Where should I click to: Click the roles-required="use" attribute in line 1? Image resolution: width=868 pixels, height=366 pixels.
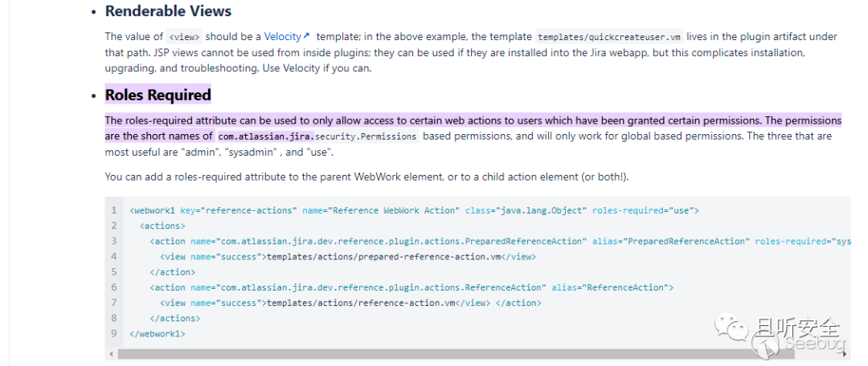coord(645,210)
